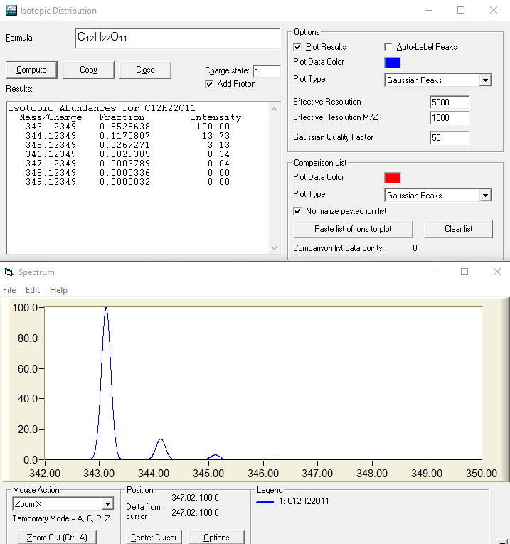Click the 344.12349 mass row
The image size is (510, 544).
pos(127,136)
